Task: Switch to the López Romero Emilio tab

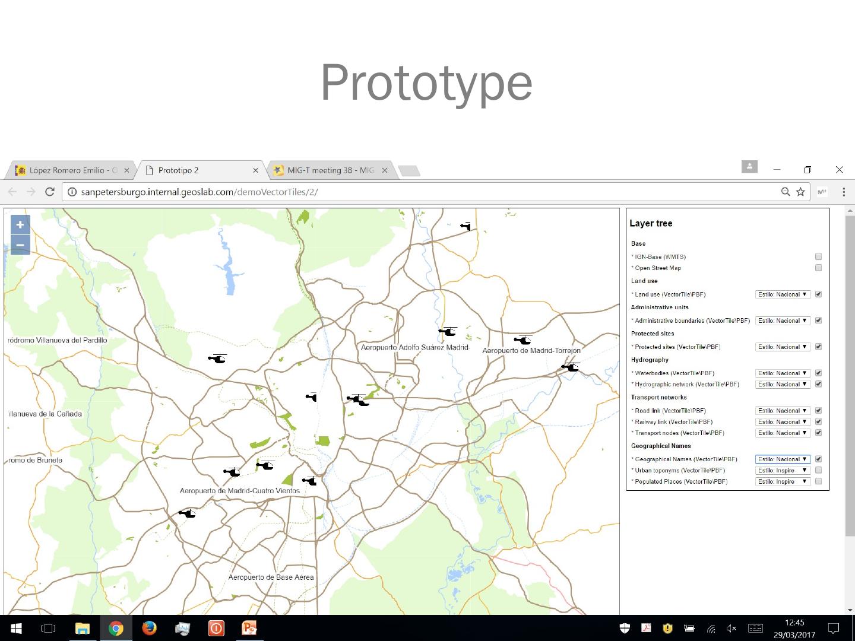Action: tap(71, 170)
